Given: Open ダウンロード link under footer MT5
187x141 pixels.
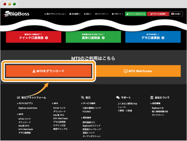Looking at the screenshot, I should [x=24, y=122].
